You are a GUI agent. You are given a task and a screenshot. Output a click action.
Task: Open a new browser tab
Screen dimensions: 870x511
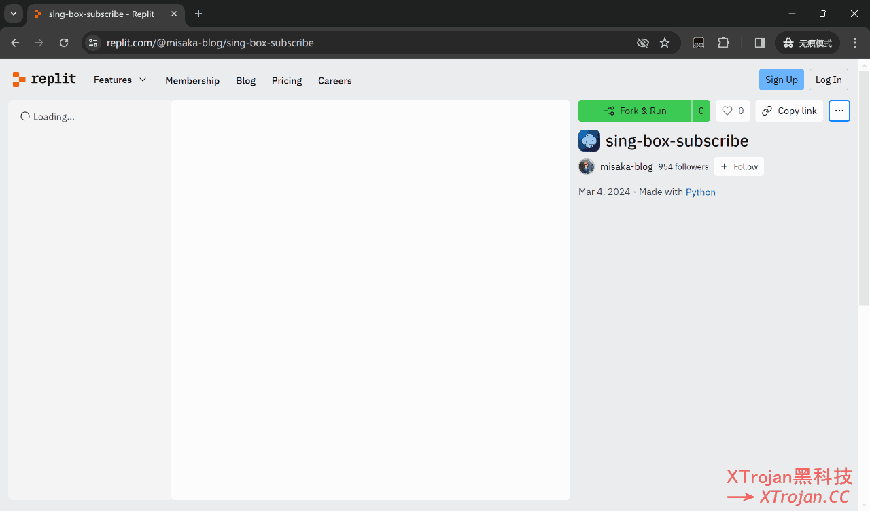[x=198, y=14]
